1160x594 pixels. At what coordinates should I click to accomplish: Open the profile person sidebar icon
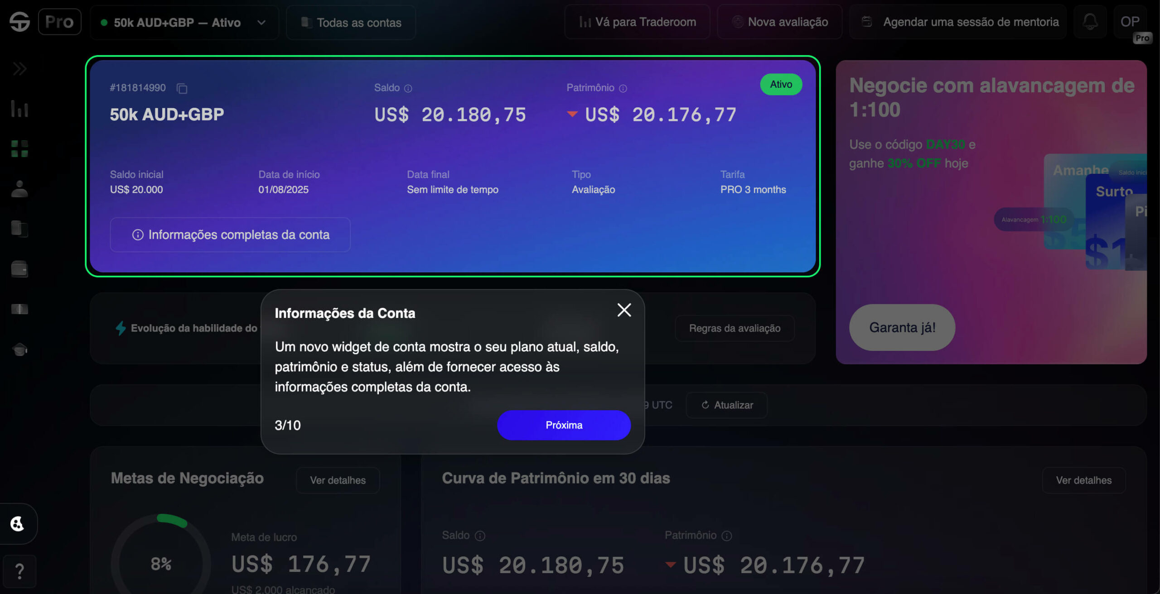point(19,188)
